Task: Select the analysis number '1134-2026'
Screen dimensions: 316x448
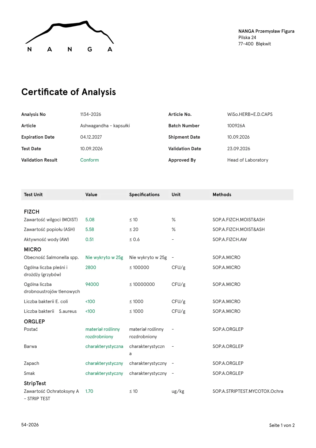Action: pyautogui.click(x=91, y=114)
